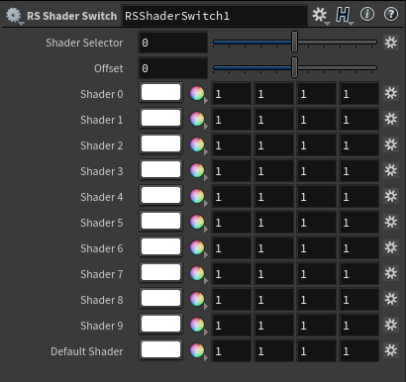Click the gear icon on Shader 9 row

(x=391, y=326)
